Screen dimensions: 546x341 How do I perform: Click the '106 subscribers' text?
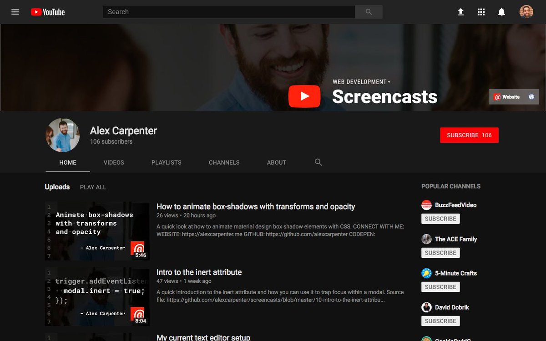[111, 141]
